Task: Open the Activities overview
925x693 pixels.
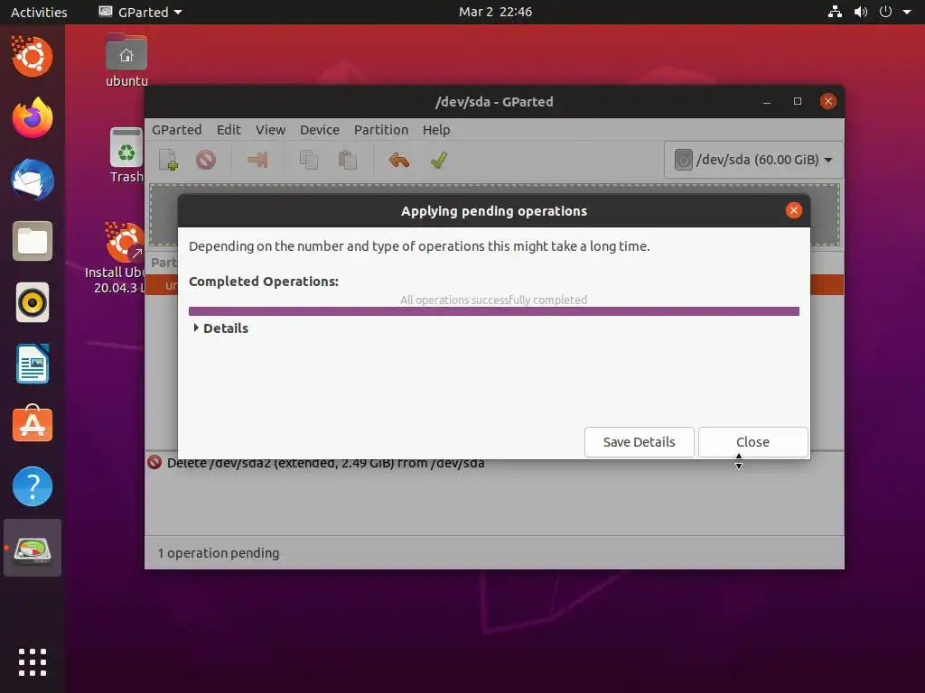Action: click(x=39, y=12)
